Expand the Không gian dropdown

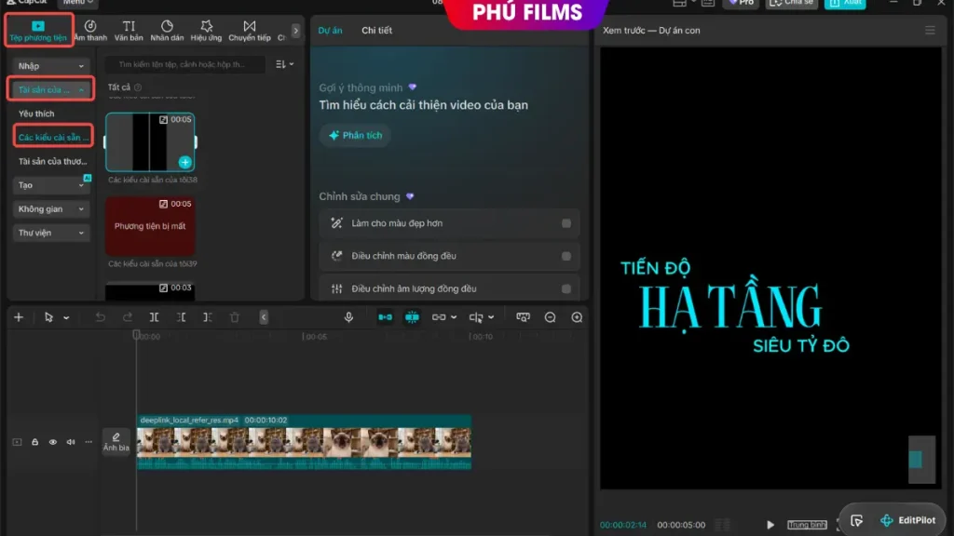[x=50, y=209]
